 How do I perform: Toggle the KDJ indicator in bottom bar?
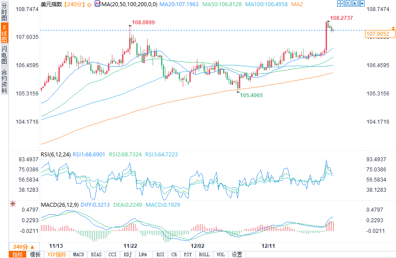pyautogui.click(x=127, y=254)
